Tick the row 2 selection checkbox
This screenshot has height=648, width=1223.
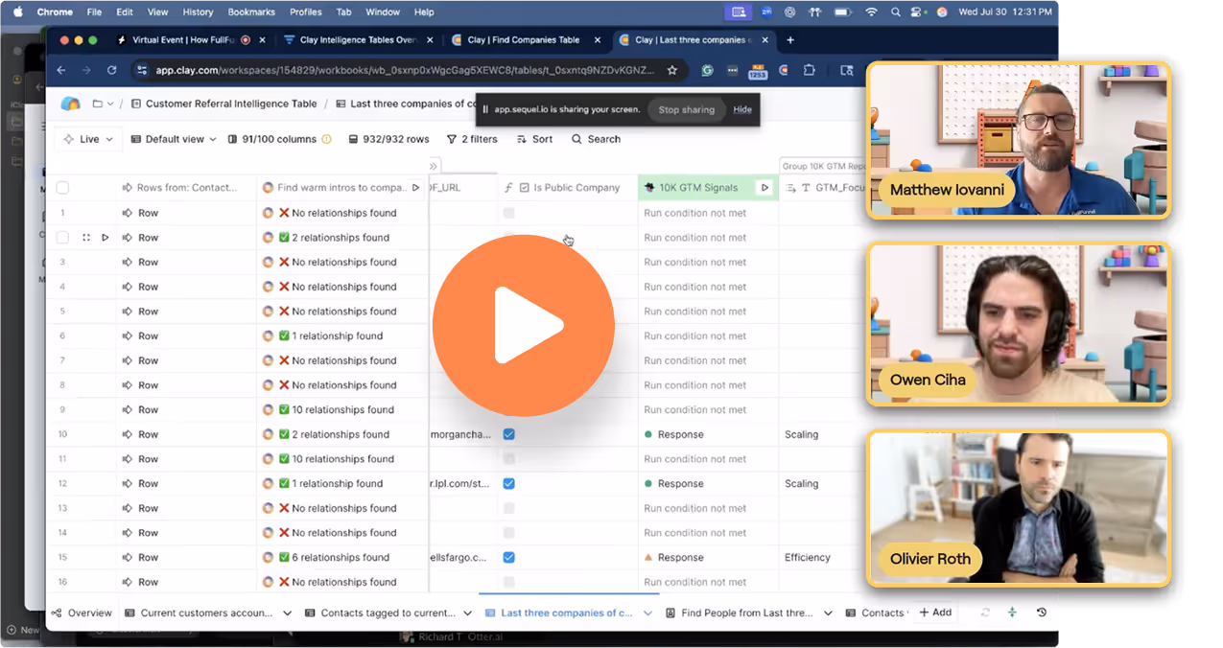[x=62, y=238]
